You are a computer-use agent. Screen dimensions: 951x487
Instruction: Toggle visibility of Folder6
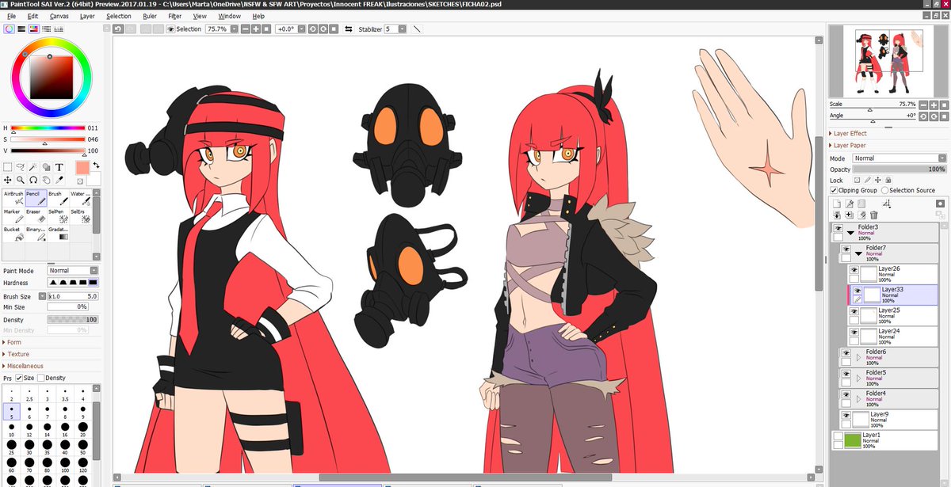pyautogui.click(x=846, y=352)
